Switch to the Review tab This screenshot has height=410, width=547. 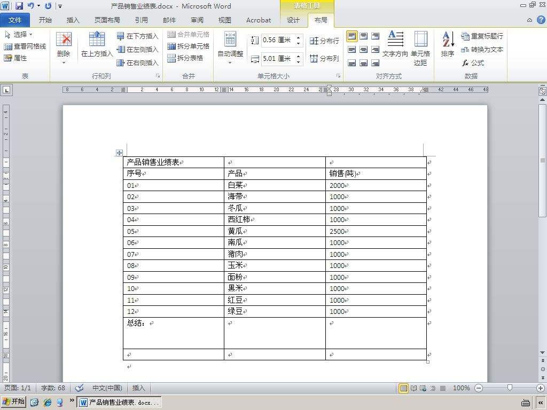(x=197, y=20)
